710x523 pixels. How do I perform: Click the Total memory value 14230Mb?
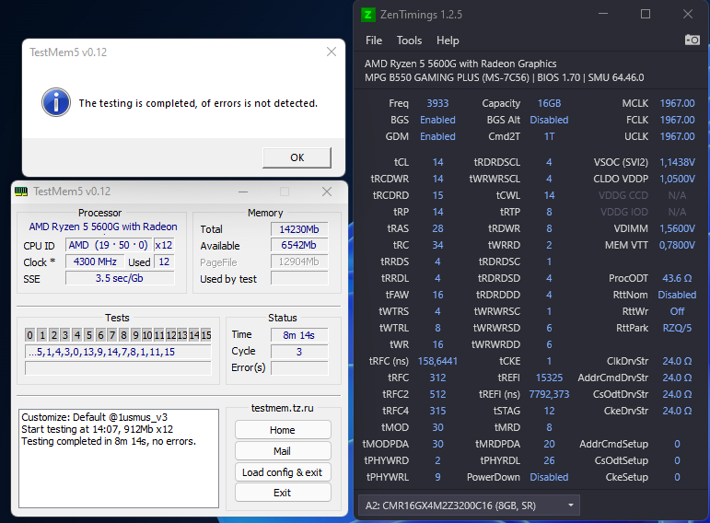click(x=299, y=229)
